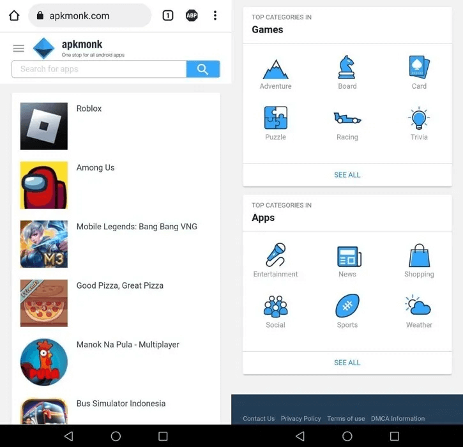Click 'One stop for all android apps' tagline

point(93,55)
